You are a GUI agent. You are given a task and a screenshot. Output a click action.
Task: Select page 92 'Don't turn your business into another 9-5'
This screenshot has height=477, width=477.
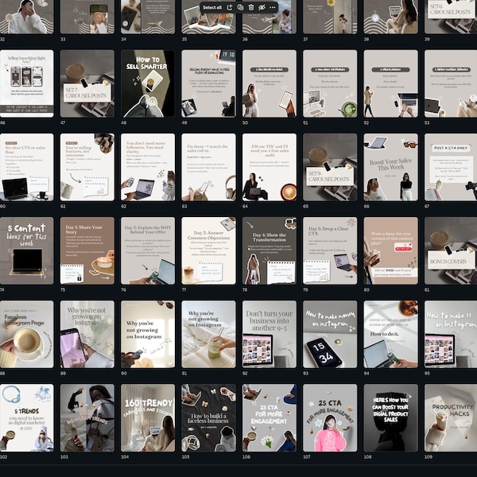[x=270, y=335]
